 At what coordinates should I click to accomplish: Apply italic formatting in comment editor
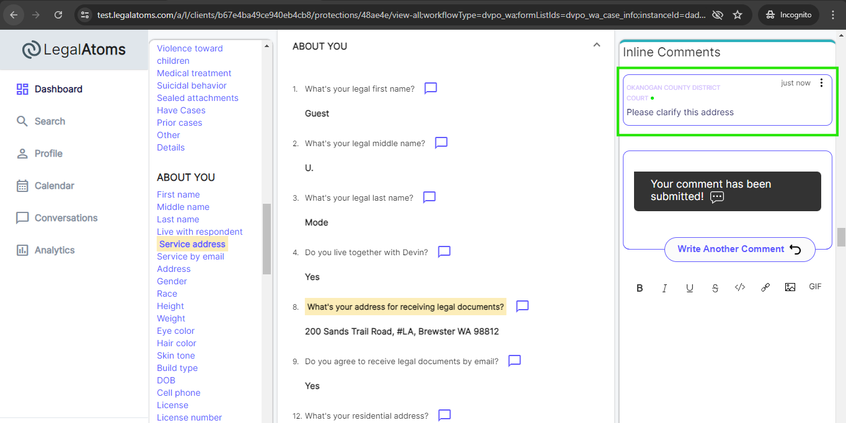(x=664, y=288)
